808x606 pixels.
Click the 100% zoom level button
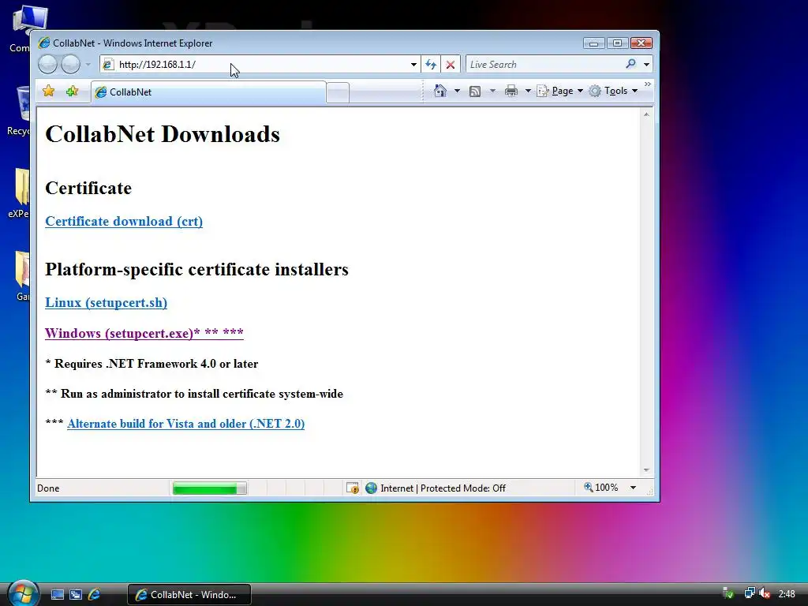point(600,488)
